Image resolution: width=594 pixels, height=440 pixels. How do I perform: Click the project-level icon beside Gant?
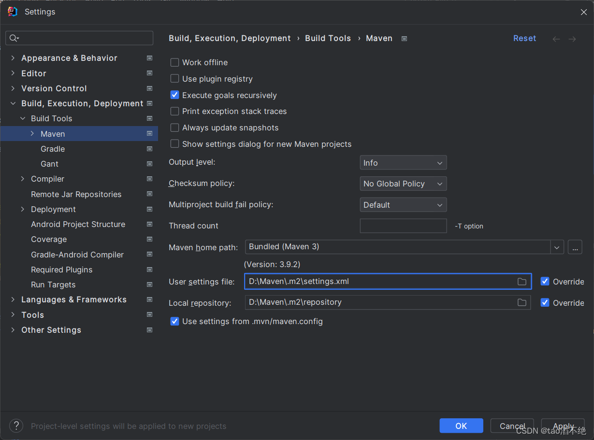(x=149, y=164)
